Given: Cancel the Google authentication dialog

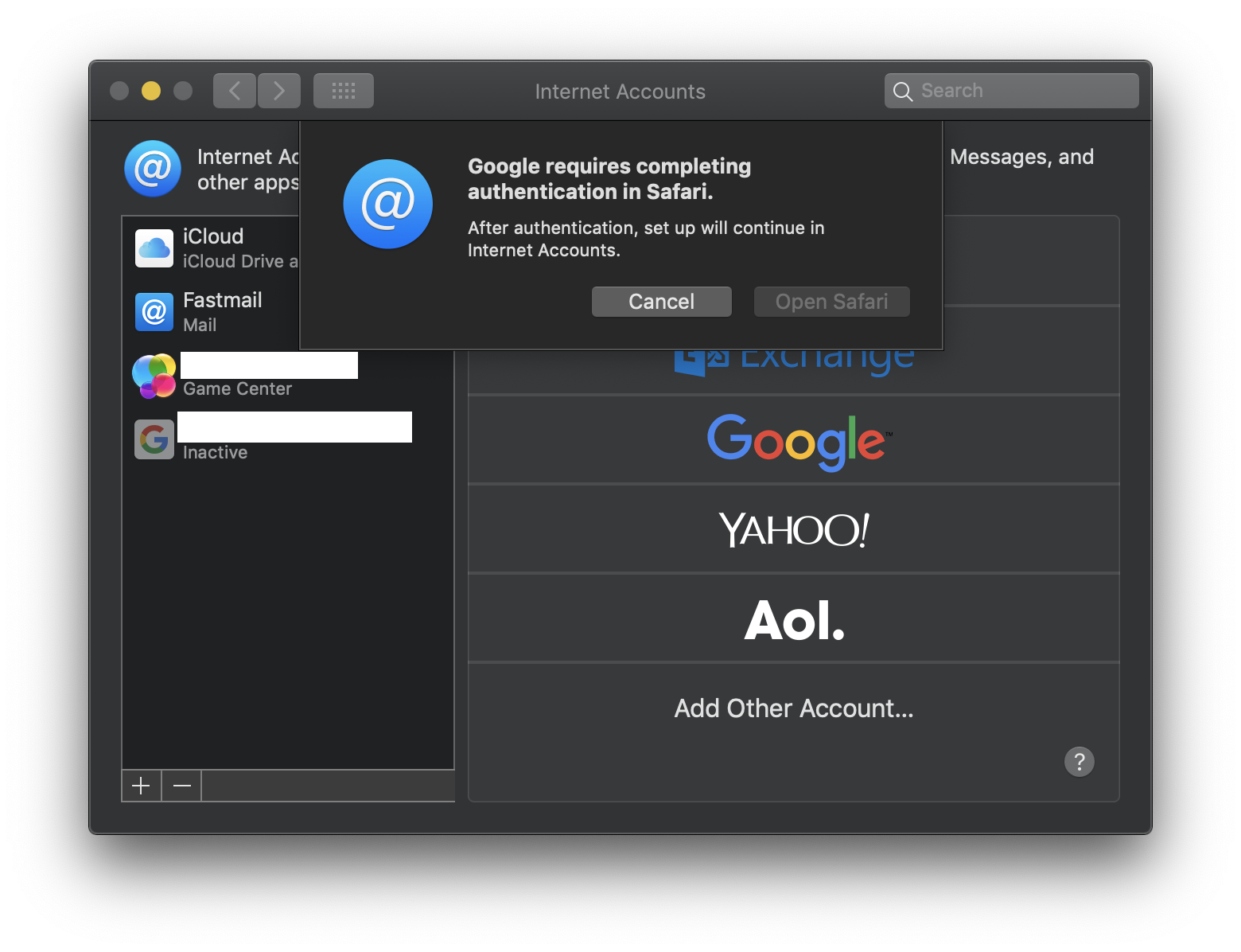Looking at the screenshot, I should pyautogui.click(x=662, y=302).
